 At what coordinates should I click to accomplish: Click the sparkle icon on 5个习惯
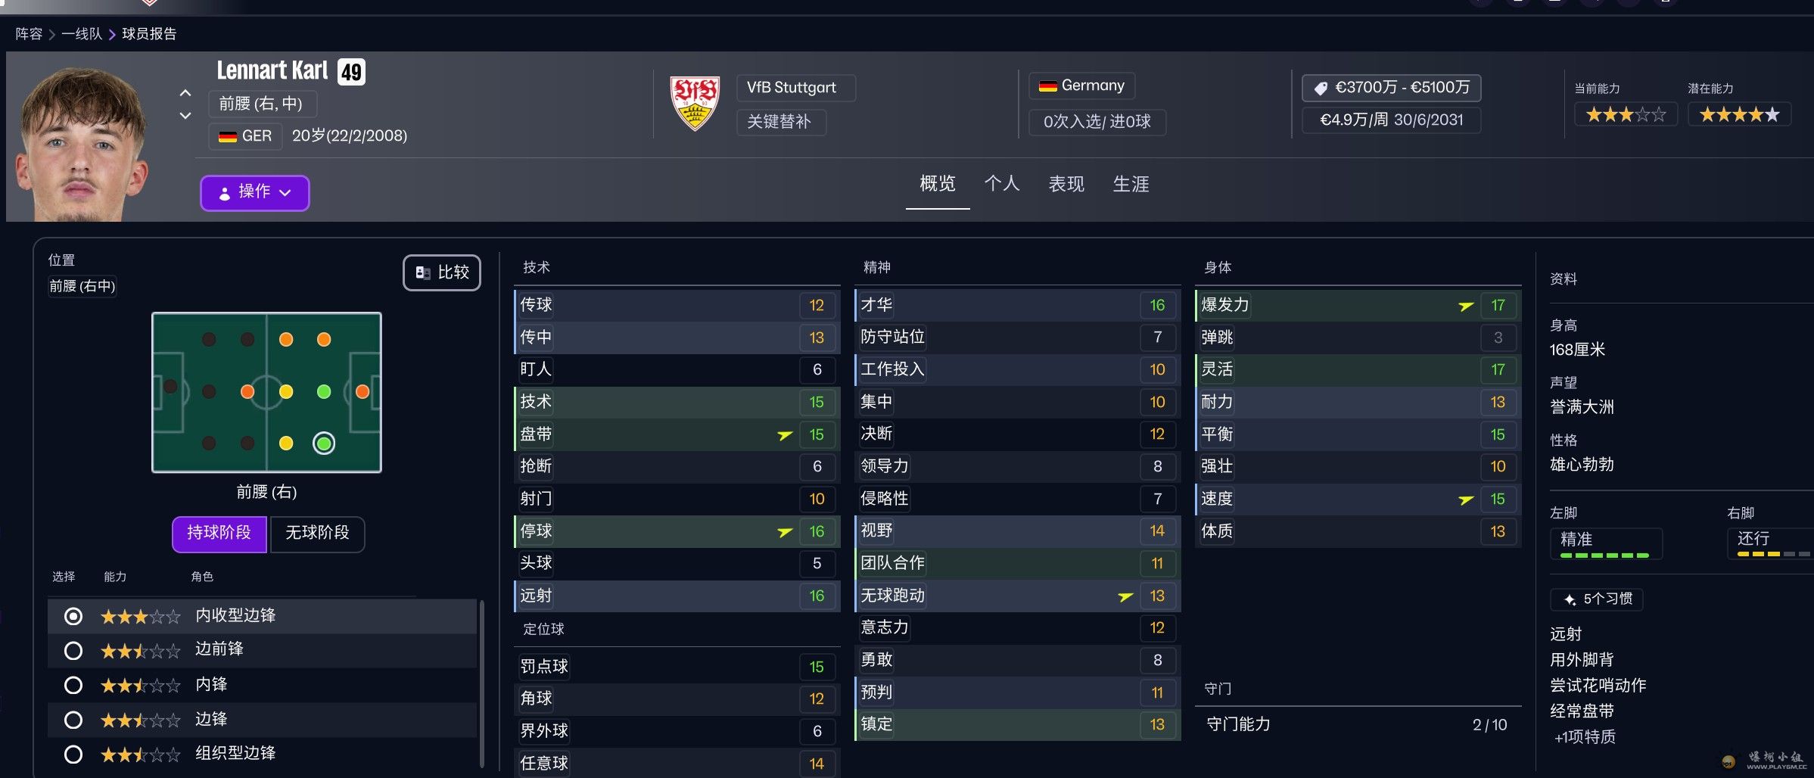coord(1570,599)
